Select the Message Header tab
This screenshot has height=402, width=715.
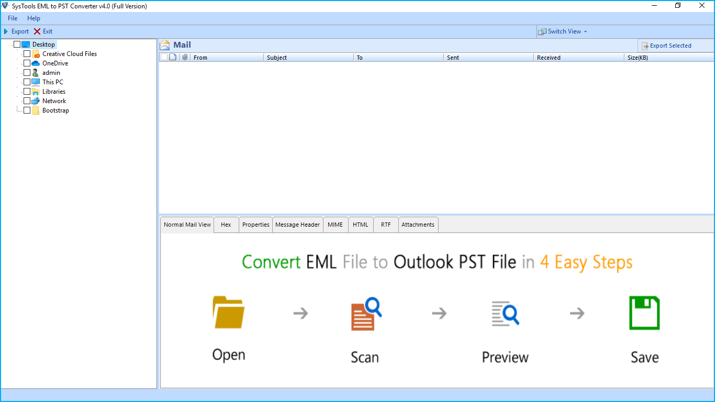pyautogui.click(x=297, y=225)
